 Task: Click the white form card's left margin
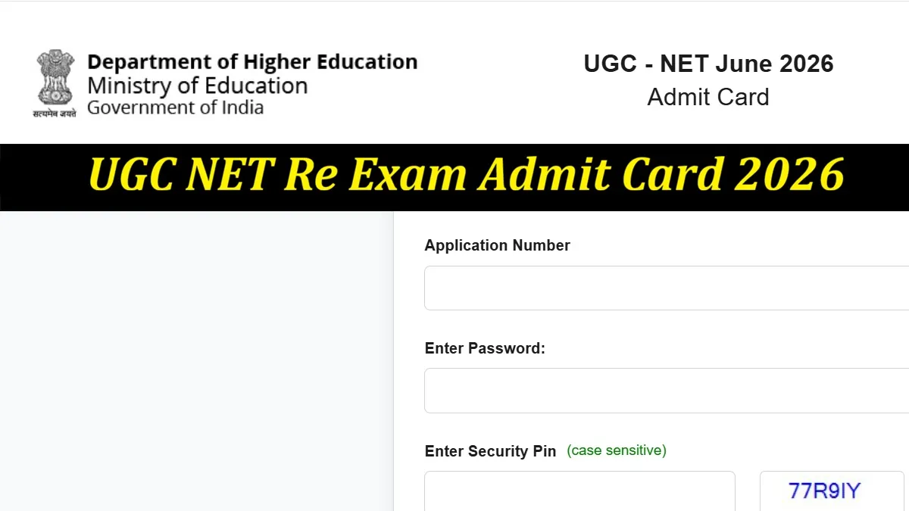coord(409,361)
